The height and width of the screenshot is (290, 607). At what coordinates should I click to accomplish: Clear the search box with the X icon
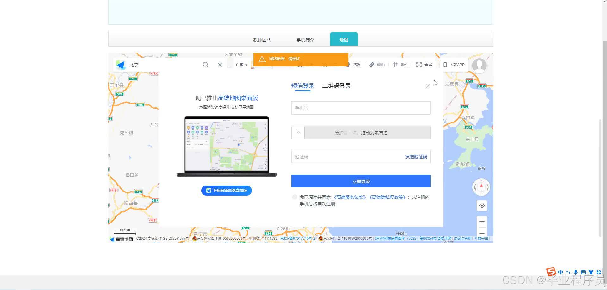coord(220,65)
